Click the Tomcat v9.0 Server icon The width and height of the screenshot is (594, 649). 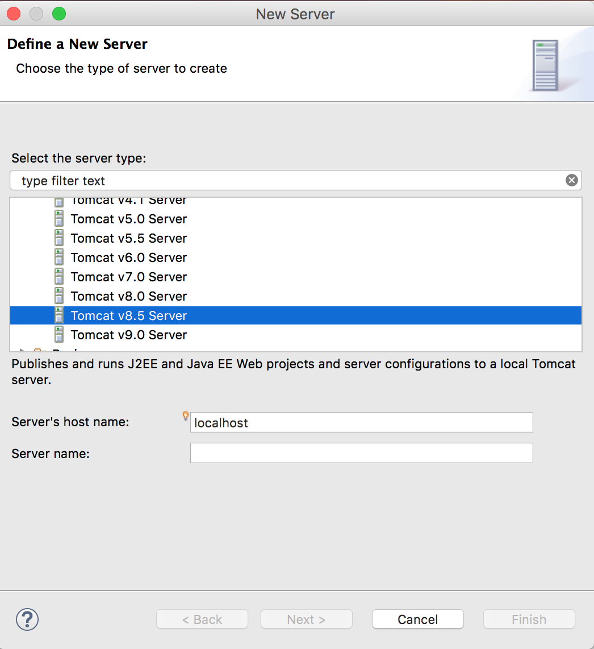(59, 335)
